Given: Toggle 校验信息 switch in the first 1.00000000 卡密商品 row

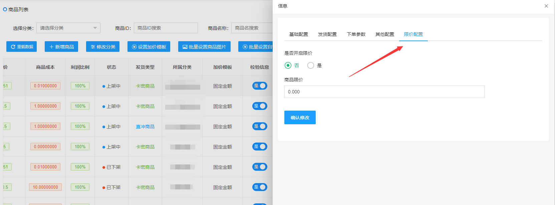Looking at the screenshot, I should click(260, 106).
